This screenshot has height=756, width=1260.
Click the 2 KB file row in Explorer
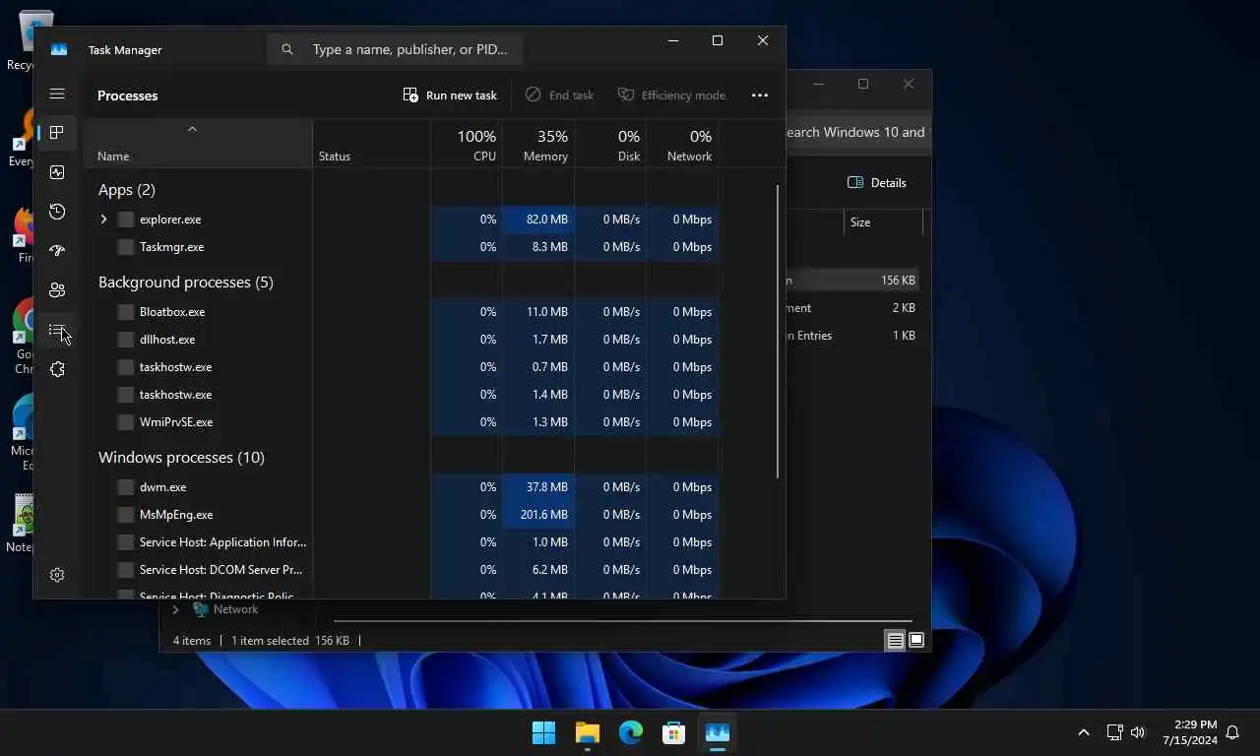(854, 308)
